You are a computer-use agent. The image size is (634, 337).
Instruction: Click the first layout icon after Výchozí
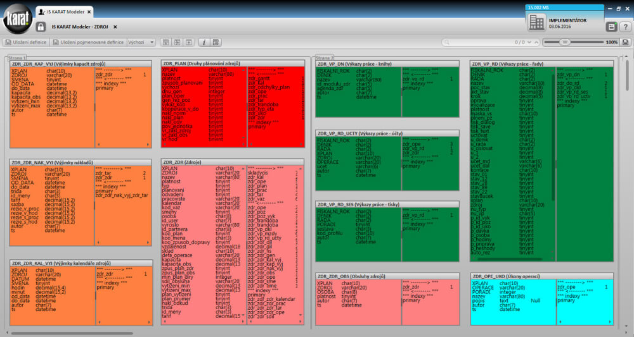[x=165, y=42]
